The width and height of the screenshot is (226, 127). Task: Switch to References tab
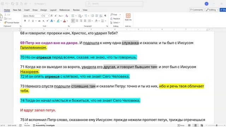pyautogui.click(x=65, y=10)
